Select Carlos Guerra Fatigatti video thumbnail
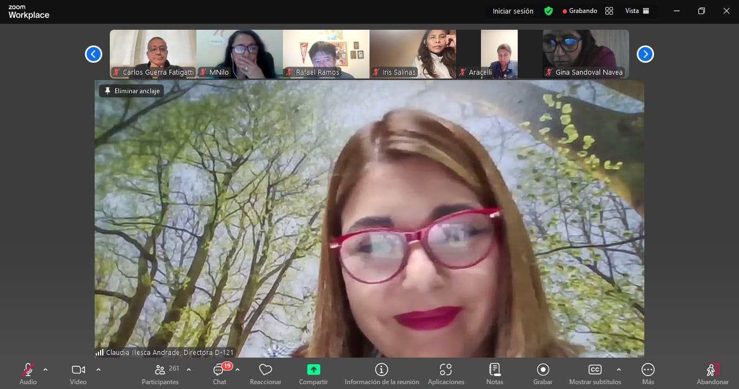 pyautogui.click(x=153, y=54)
